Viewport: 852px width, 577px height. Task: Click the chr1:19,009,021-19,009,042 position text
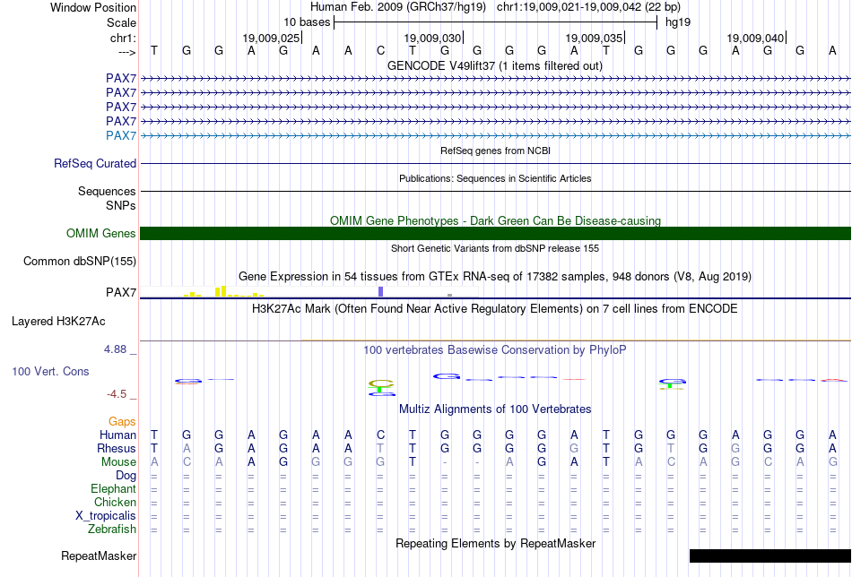pyautogui.click(x=569, y=7)
